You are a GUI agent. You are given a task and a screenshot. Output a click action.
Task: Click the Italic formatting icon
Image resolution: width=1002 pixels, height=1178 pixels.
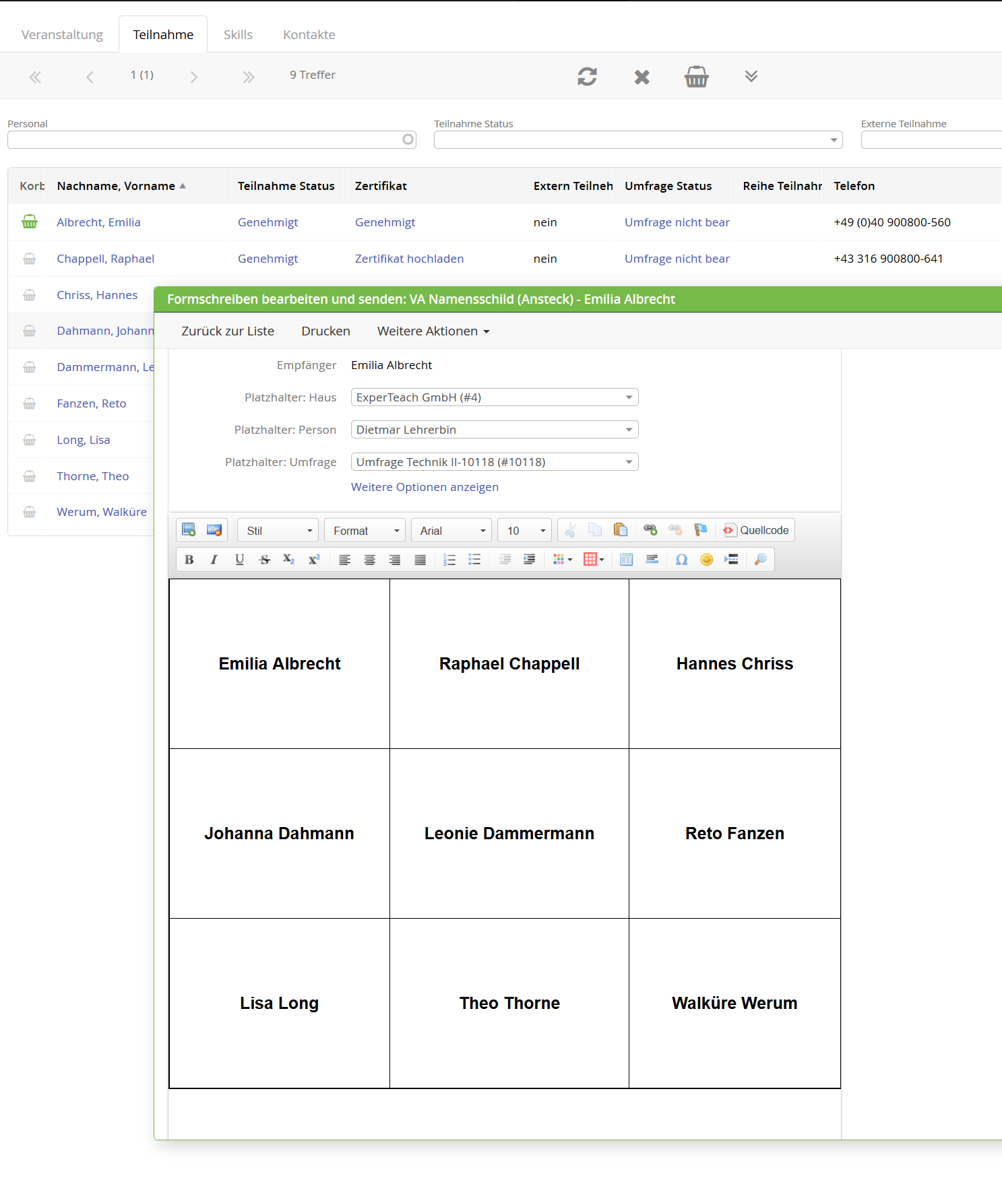pyautogui.click(x=214, y=559)
